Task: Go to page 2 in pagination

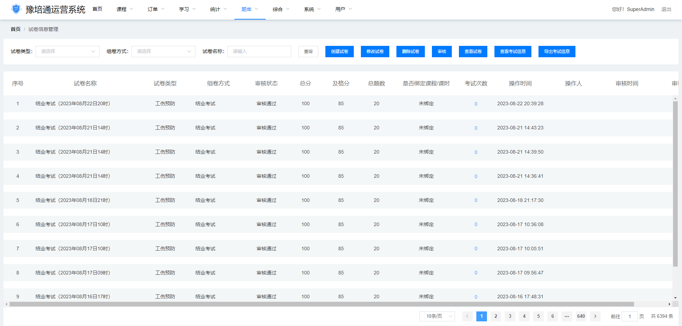Action: coord(496,316)
